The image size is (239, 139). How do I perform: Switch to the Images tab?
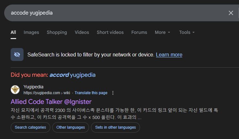(x=31, y=32)
